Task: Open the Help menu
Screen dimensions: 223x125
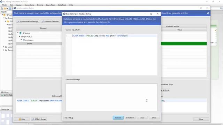Action: tap(71, 5)
